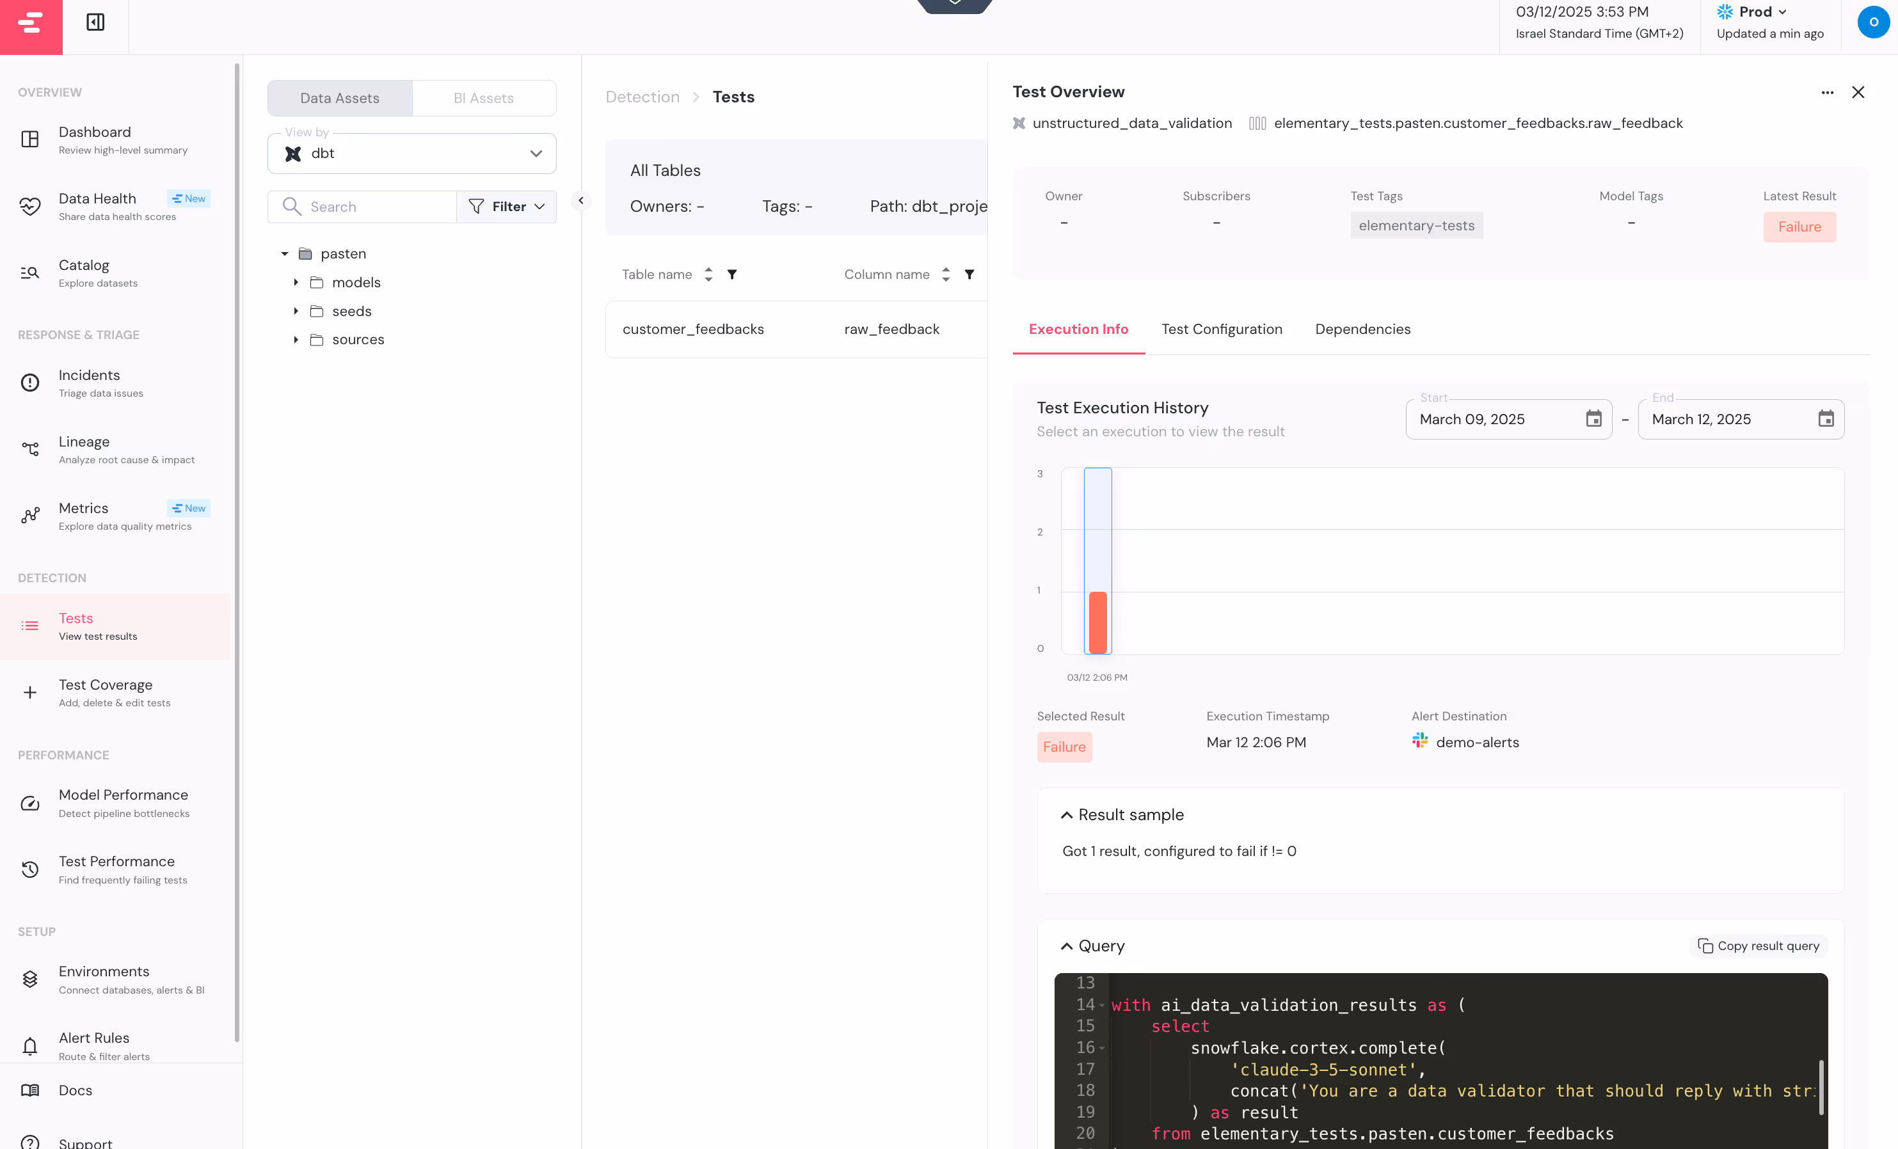Click the Table name filter funnel icon
Viewport: 1898px width, 1149px height.
point(732,275)
